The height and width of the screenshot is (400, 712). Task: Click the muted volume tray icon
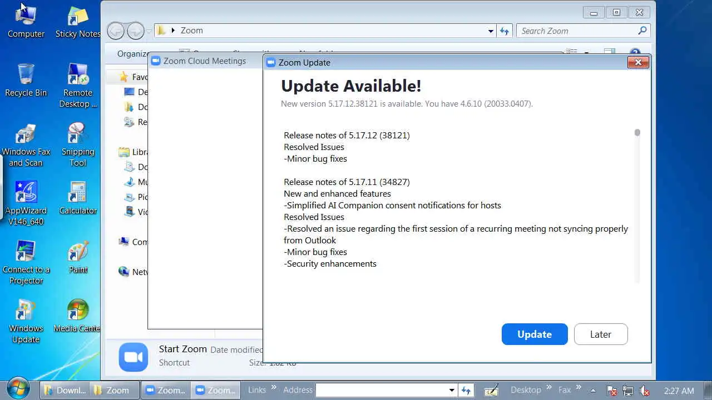pyautogui.click(x=645, y=391)
